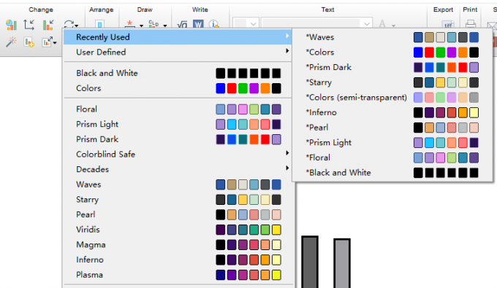Viewport: 497px width, 288px height.
Task: Click the Arrange toolbar icon
Action: point(100,24)
